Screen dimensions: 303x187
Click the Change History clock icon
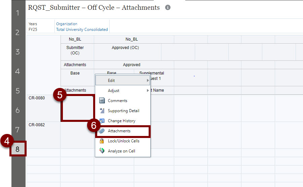pos(102,121)
